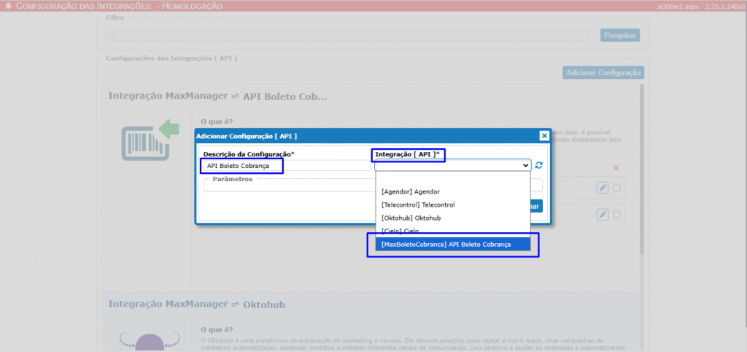Viewport: 747px width, 352px height.
Task: Click the lower pencil edit icon
Action: click(x=603, y=215)
